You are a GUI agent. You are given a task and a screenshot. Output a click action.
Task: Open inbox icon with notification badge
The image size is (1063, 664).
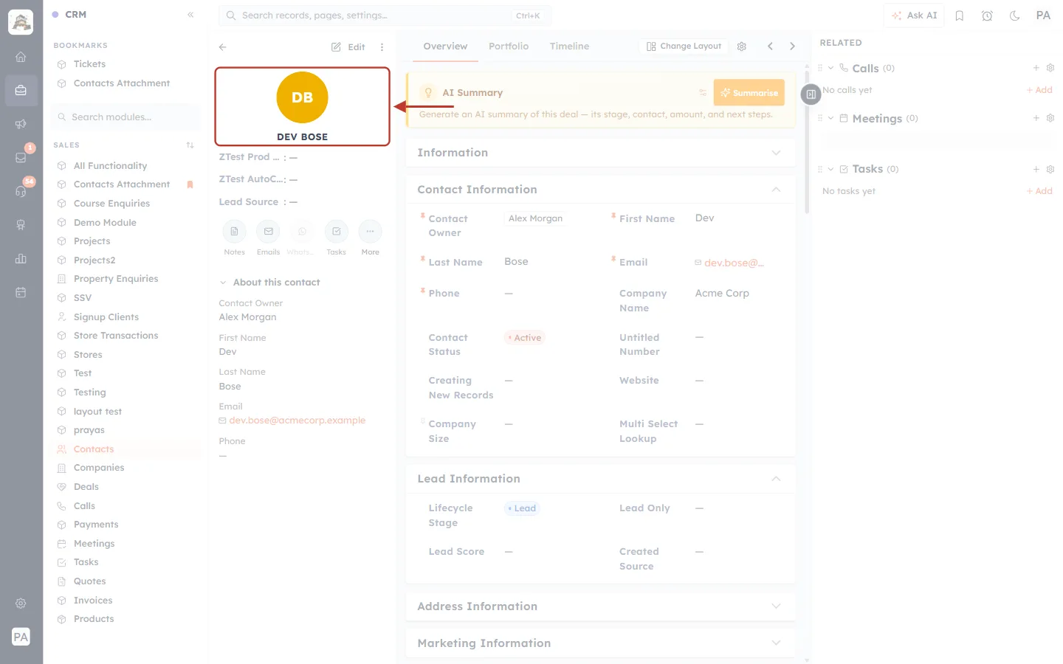click(x=21, y=157)
